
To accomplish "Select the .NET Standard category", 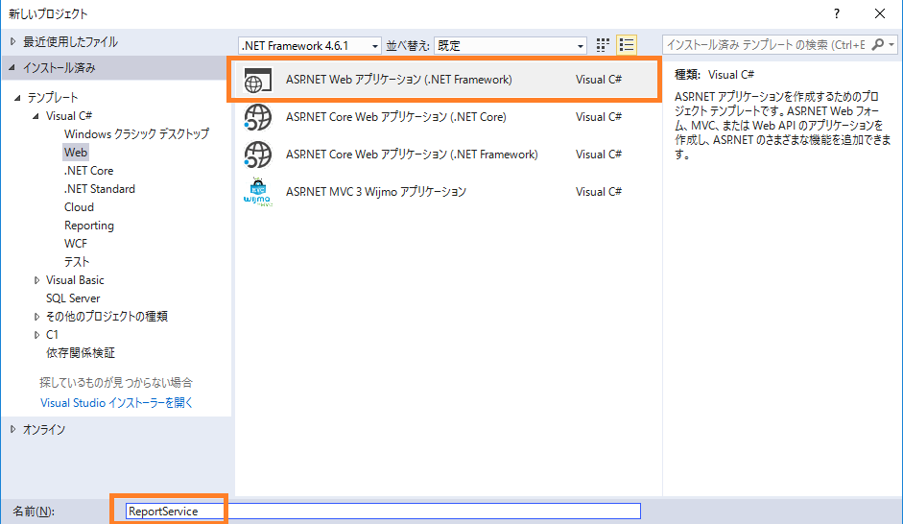I will [100, 189].
